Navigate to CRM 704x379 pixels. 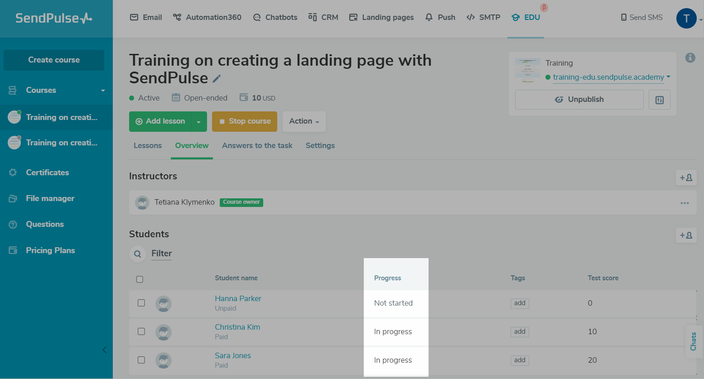pos(323,17)
